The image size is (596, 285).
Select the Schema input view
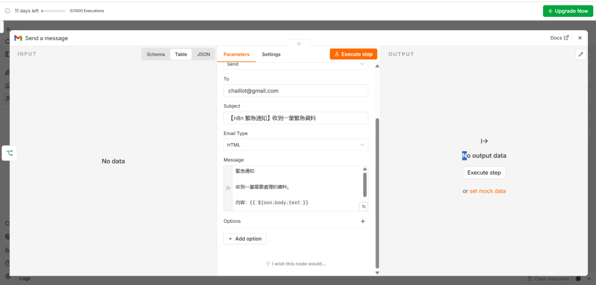point(156,54)
